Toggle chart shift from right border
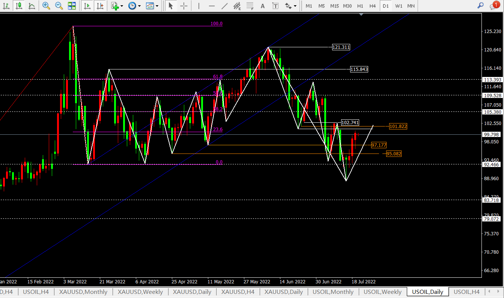This screenshot has width=504, height=298. tap(100, 6)
